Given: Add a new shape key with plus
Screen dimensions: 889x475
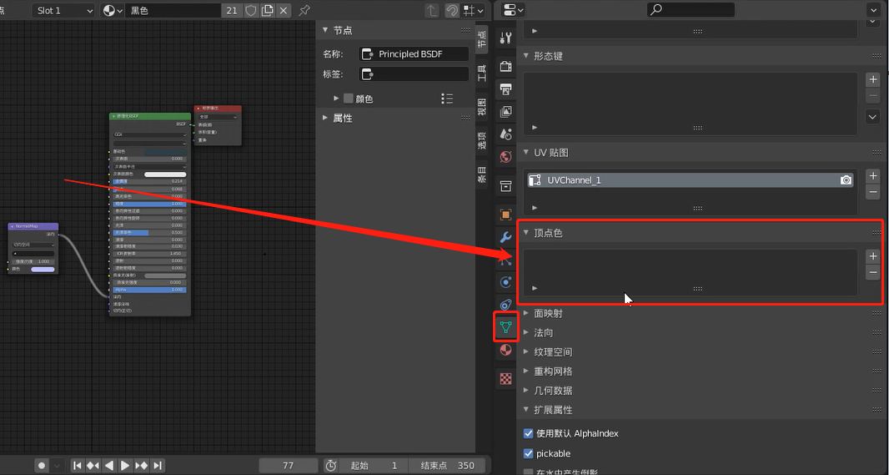Looking at the screenshot, I should point(873,79).
